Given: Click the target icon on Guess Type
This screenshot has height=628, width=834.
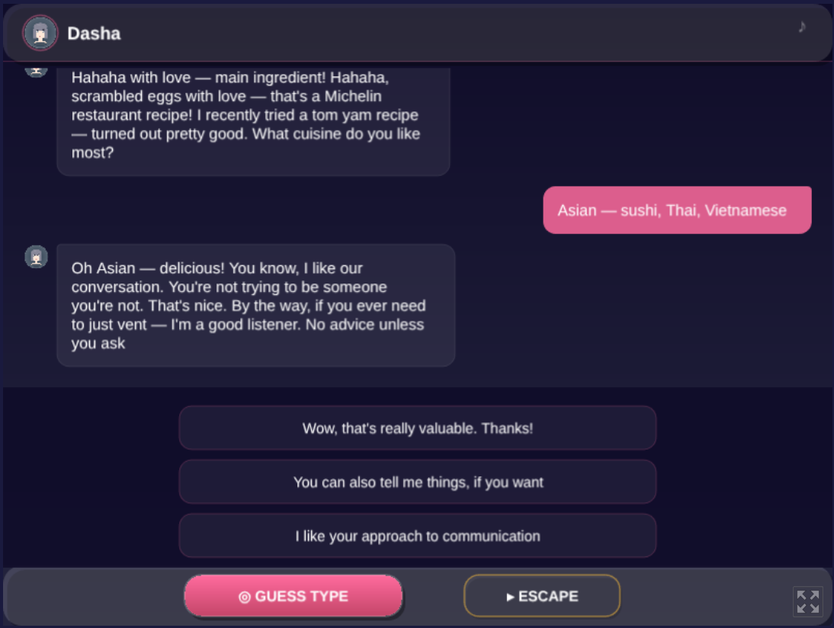Looking at the screenshot, I should click(x=244, y=597).
